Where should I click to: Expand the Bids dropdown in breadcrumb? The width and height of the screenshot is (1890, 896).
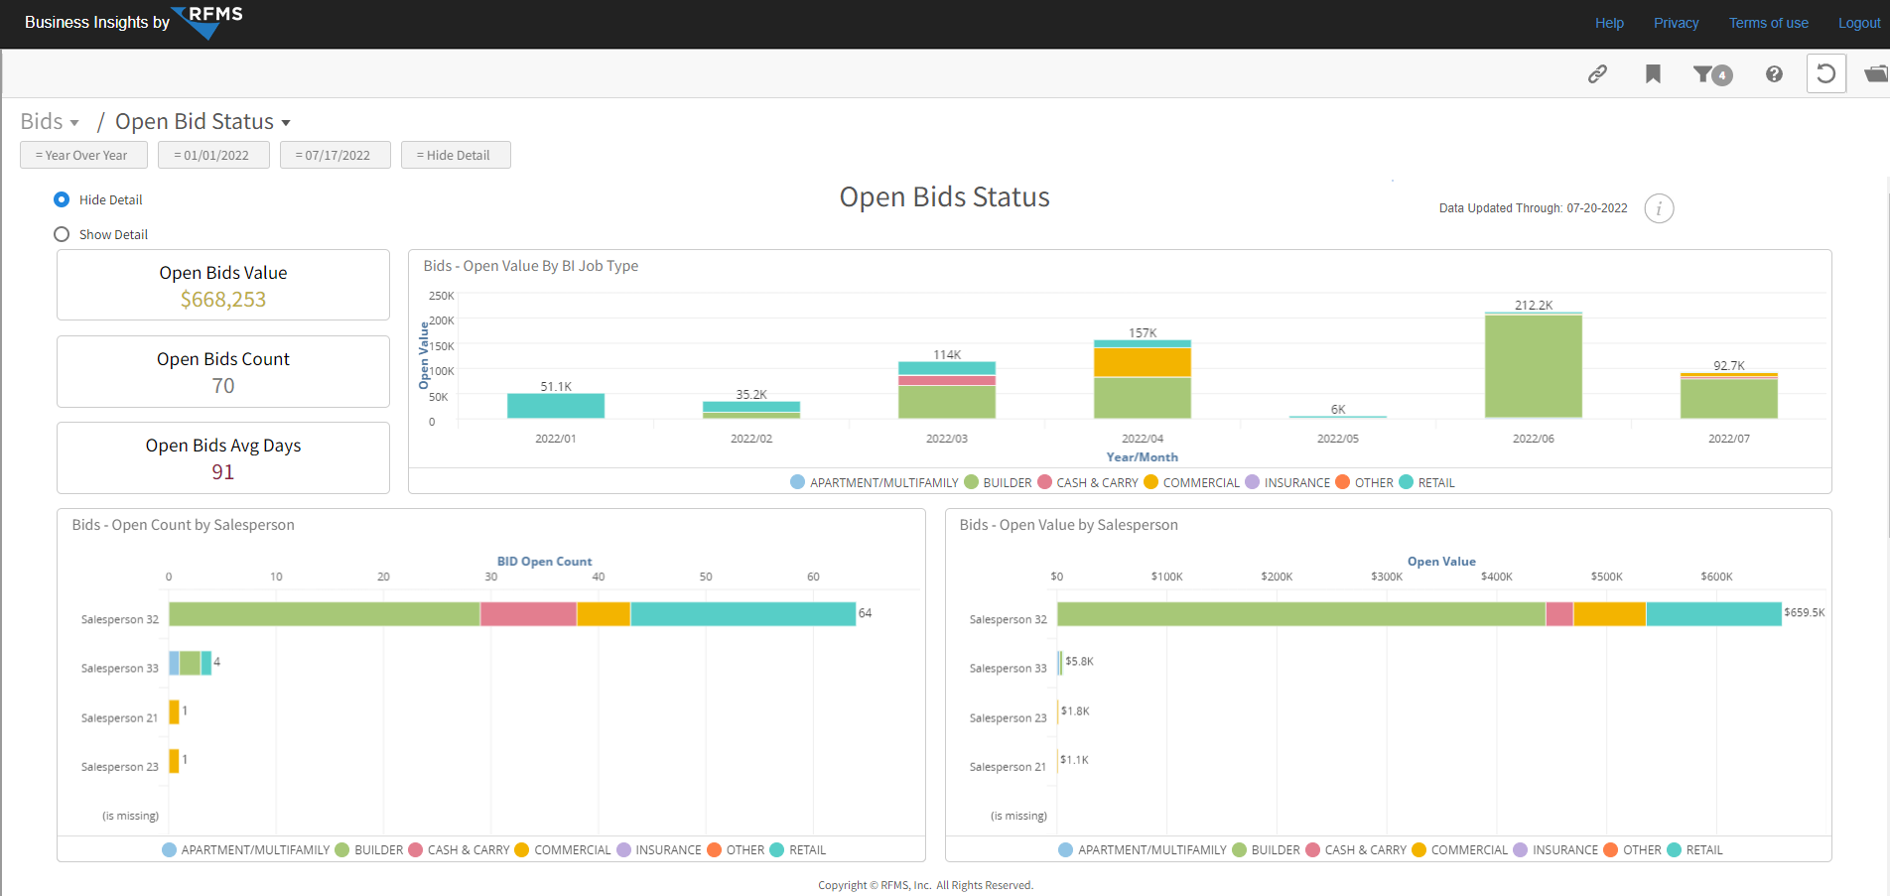pos(50,122)
